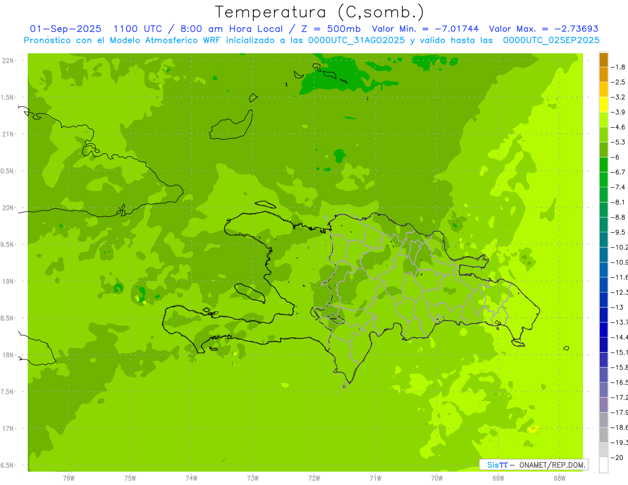Click the "71W" longitude label
This screenshot has height=485, width=628.
tap(375, 478)
